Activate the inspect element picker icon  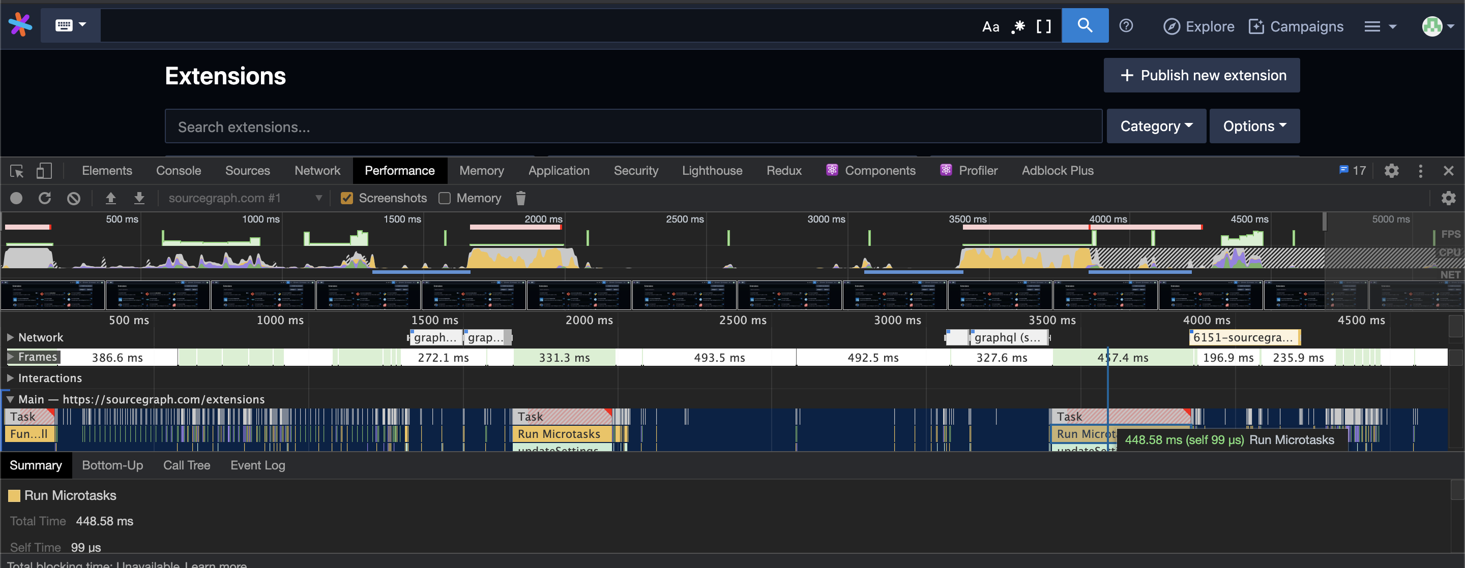click(16, 170)
